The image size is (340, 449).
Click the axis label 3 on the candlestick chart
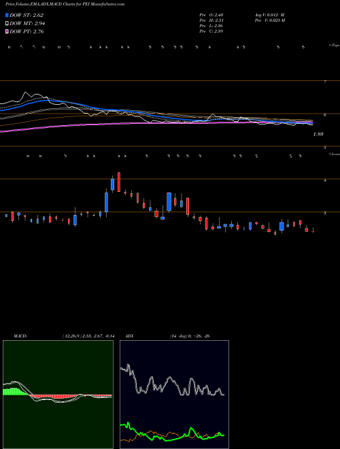tap(325, 213)
